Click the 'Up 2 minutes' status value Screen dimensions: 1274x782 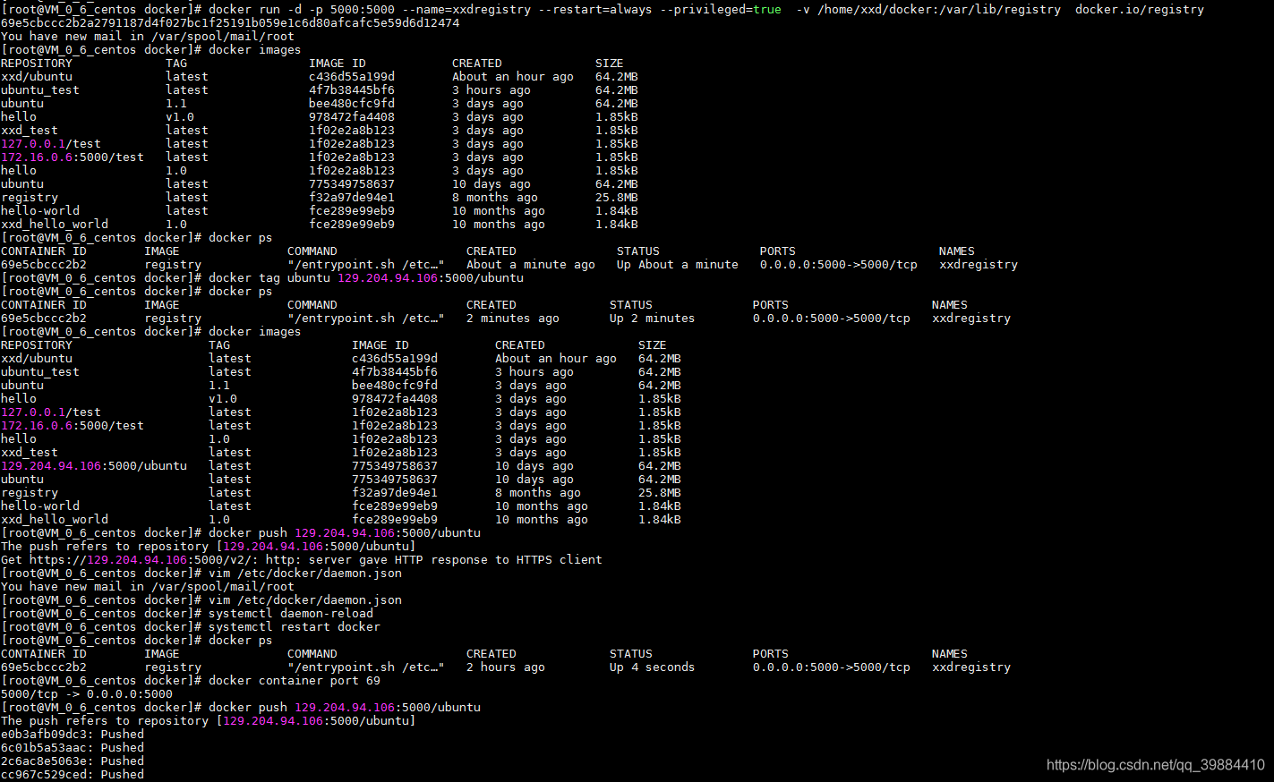point(652,319)
